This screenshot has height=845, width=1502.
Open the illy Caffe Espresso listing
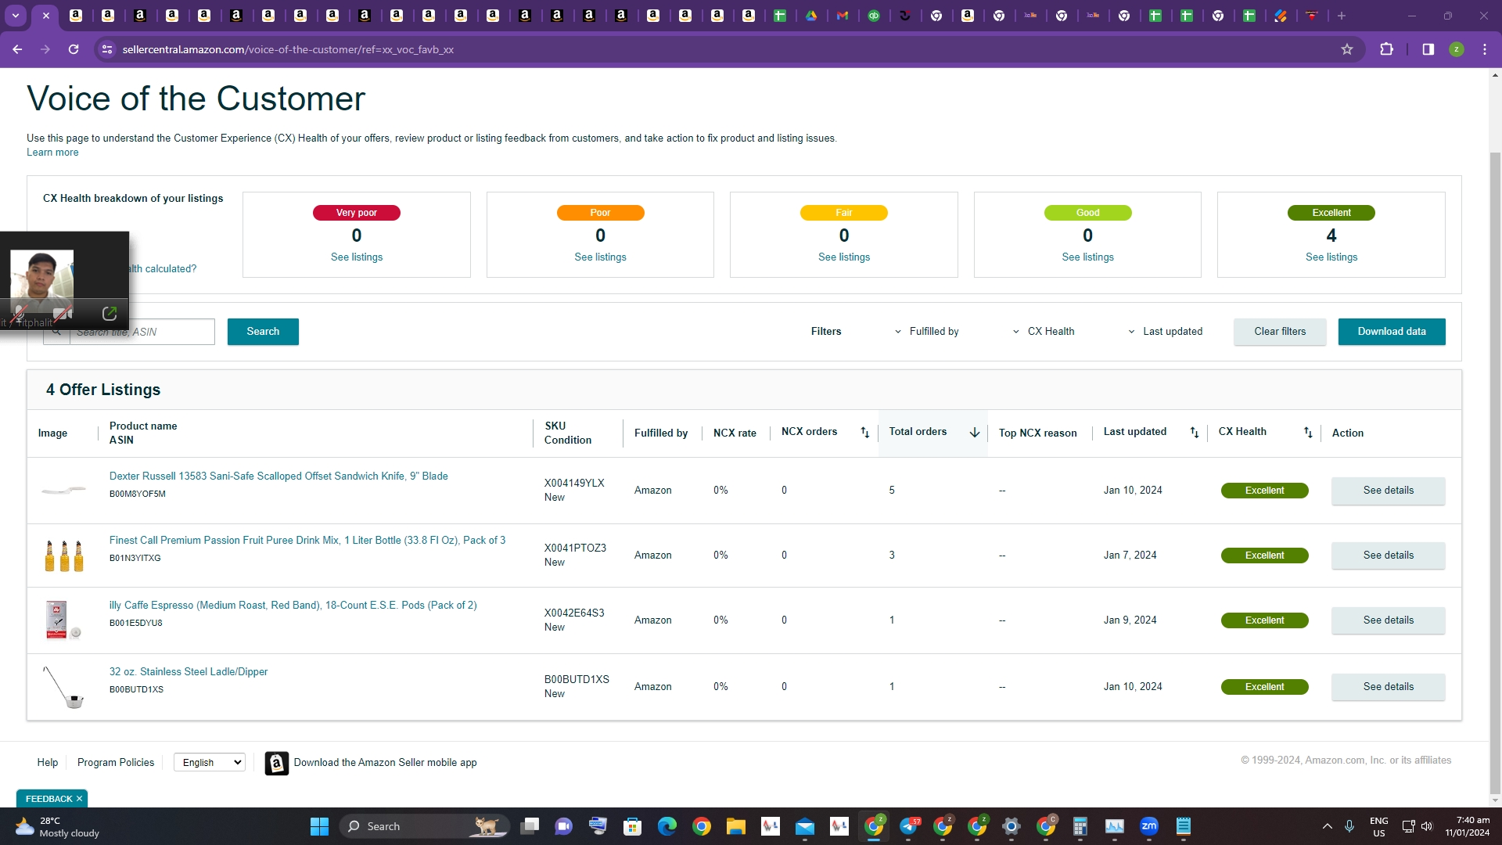click(293, 605)
